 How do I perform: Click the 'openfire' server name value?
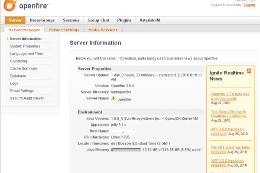[x=124, y=99]
